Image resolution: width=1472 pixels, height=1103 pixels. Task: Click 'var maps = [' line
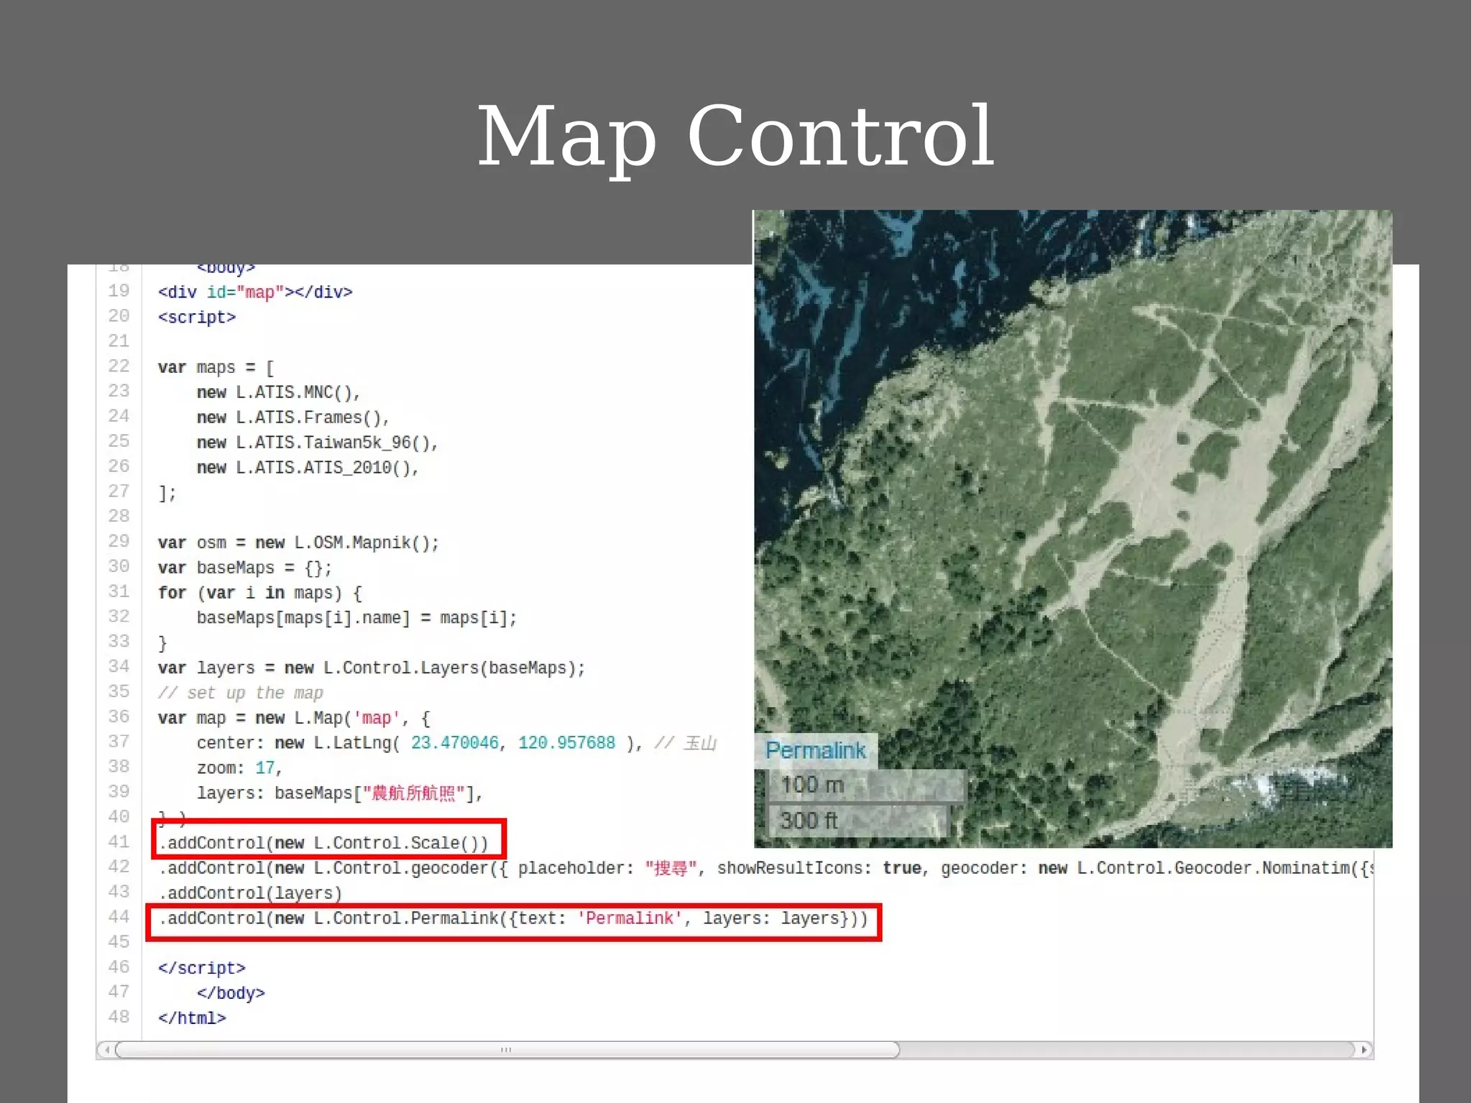tap(216, 367)
